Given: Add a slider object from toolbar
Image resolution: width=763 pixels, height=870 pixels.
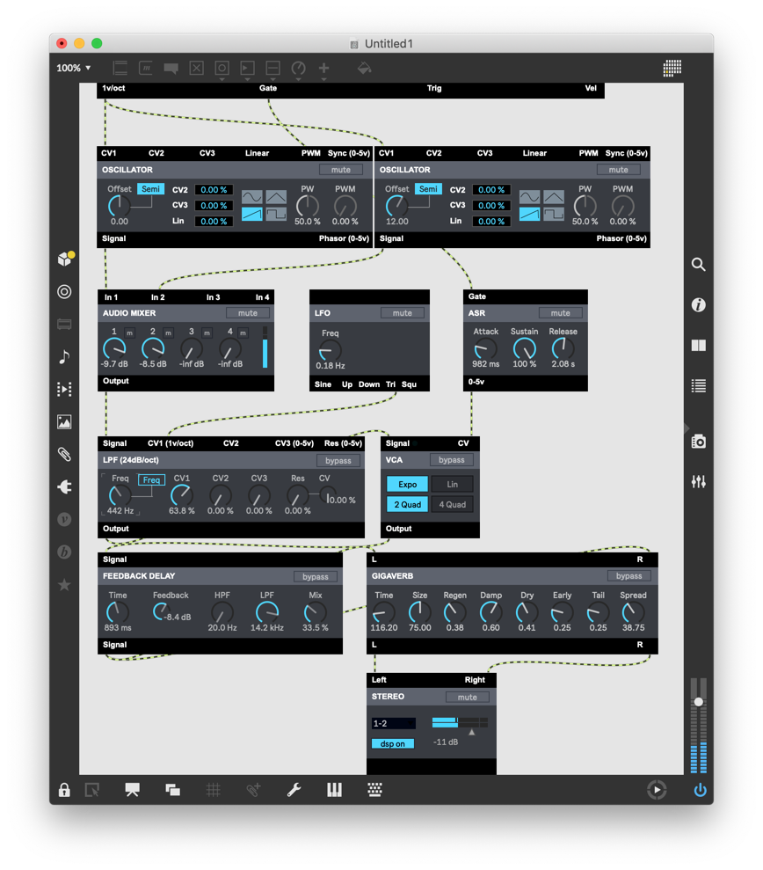Looking at the screenshot, I should [x=272, y=69].
